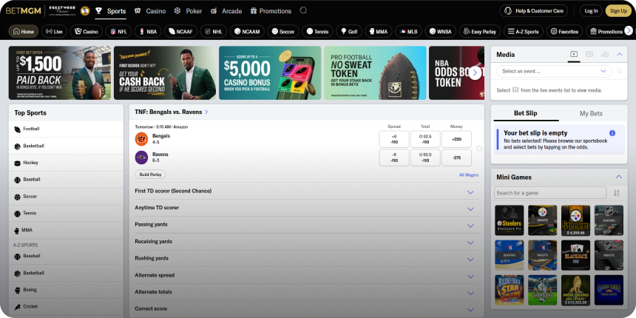Select the Media video player icon

click(x=574, y=54)
